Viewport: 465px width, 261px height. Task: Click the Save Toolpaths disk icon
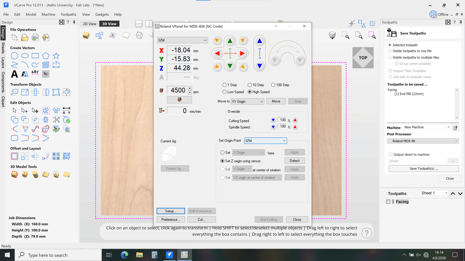coord(391,33)
